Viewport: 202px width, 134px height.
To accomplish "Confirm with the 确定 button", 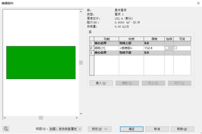I will pyautogui.click(x=132, y=129).
